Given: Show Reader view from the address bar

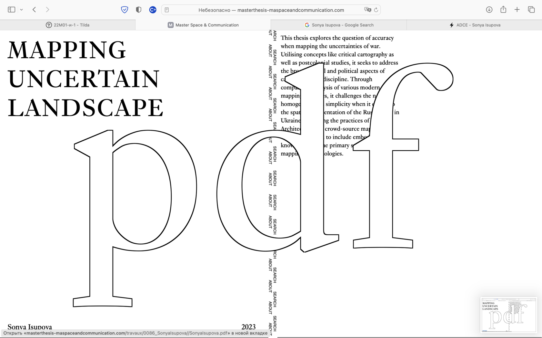Looking at the screenshot, I should point(167,10).
